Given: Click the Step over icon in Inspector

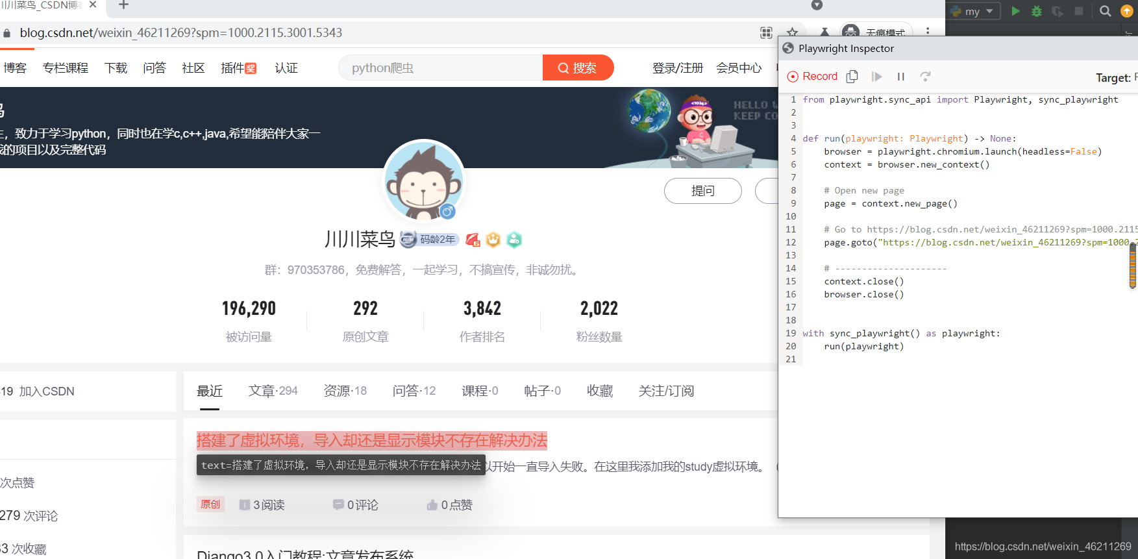Looking at the screenshot, I should tap(926, 77).
